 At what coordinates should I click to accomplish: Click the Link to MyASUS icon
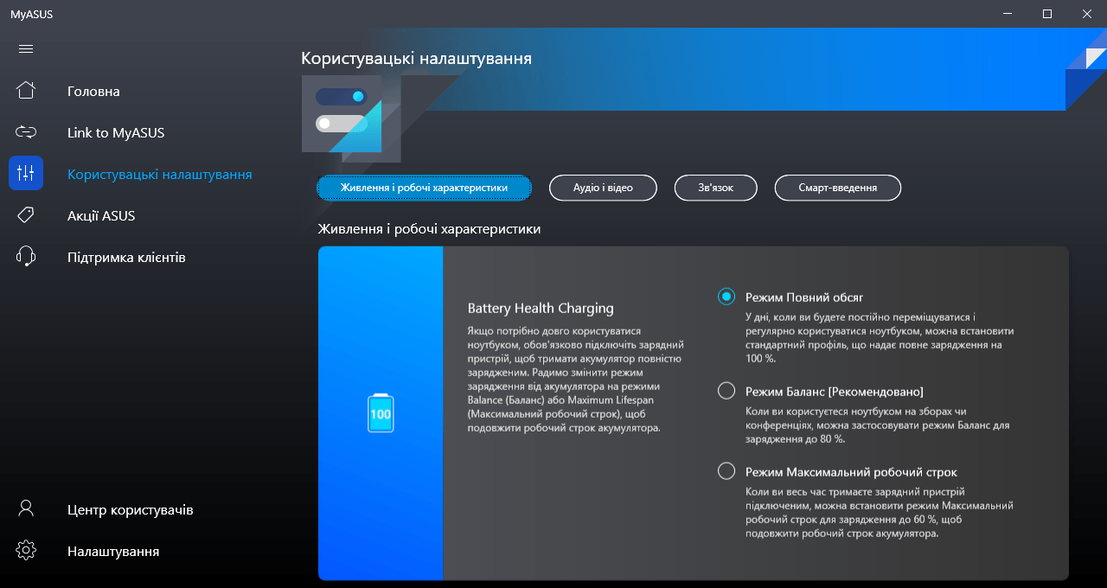pos(26,132)
